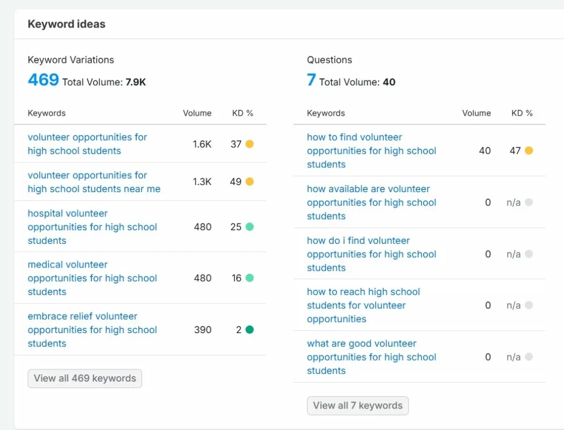Click green KD dot beside value 16

(x=250, y=278)
